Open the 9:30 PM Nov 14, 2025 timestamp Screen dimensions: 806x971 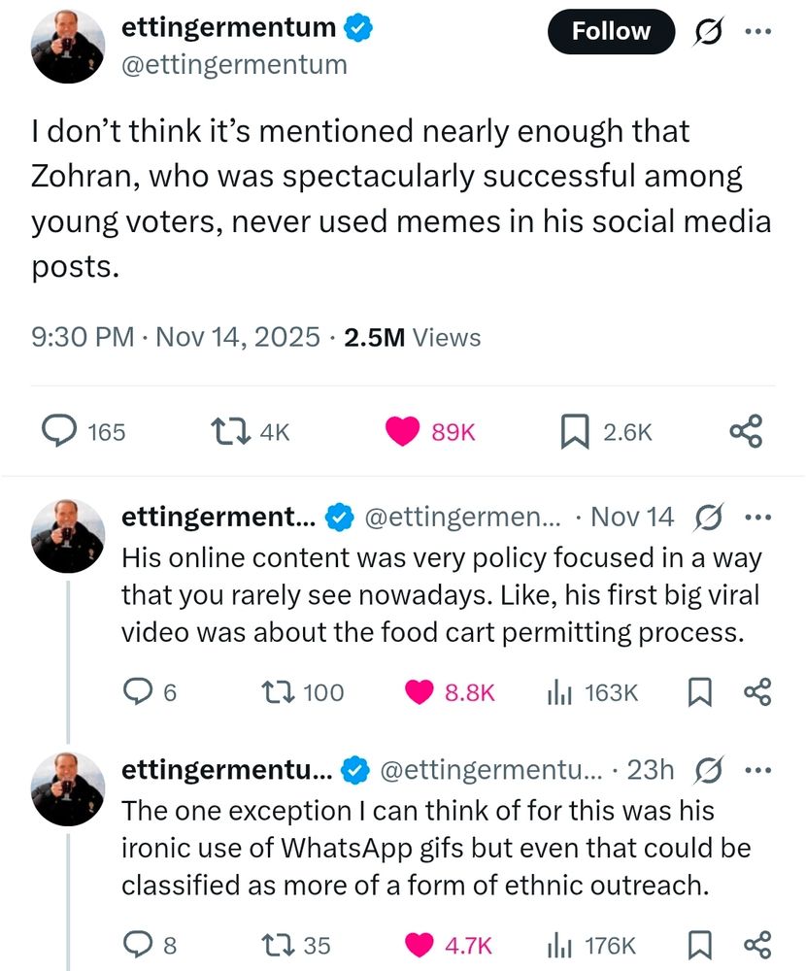[x=175, y=337]
